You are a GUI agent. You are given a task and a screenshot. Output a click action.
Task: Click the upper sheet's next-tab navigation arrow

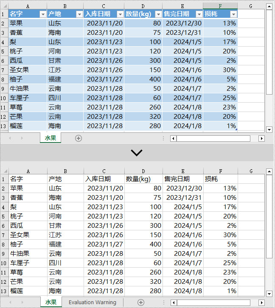[x=22, y=138]
